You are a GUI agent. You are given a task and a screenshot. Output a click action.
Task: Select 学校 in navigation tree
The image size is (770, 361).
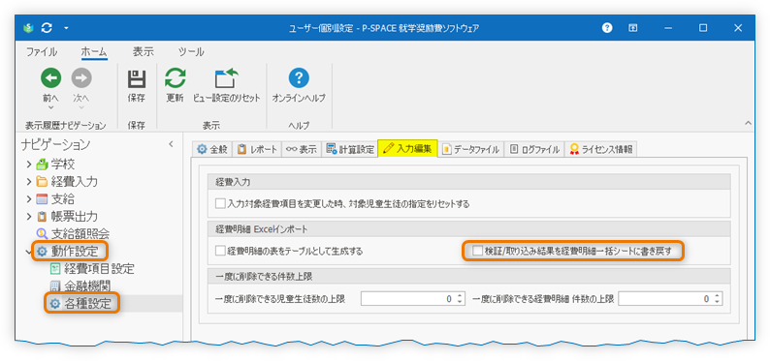(63, 165)
